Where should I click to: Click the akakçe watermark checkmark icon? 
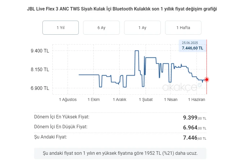coord(200,85)
